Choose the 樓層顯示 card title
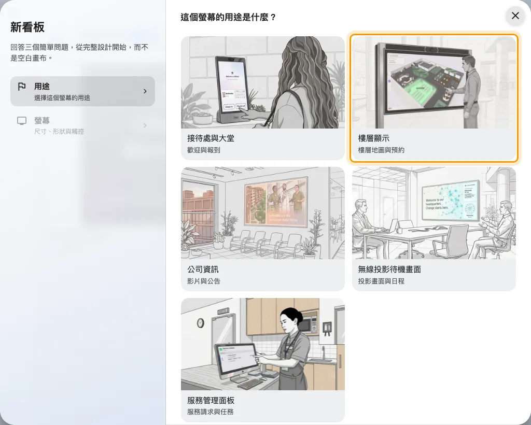 point(373,138)
